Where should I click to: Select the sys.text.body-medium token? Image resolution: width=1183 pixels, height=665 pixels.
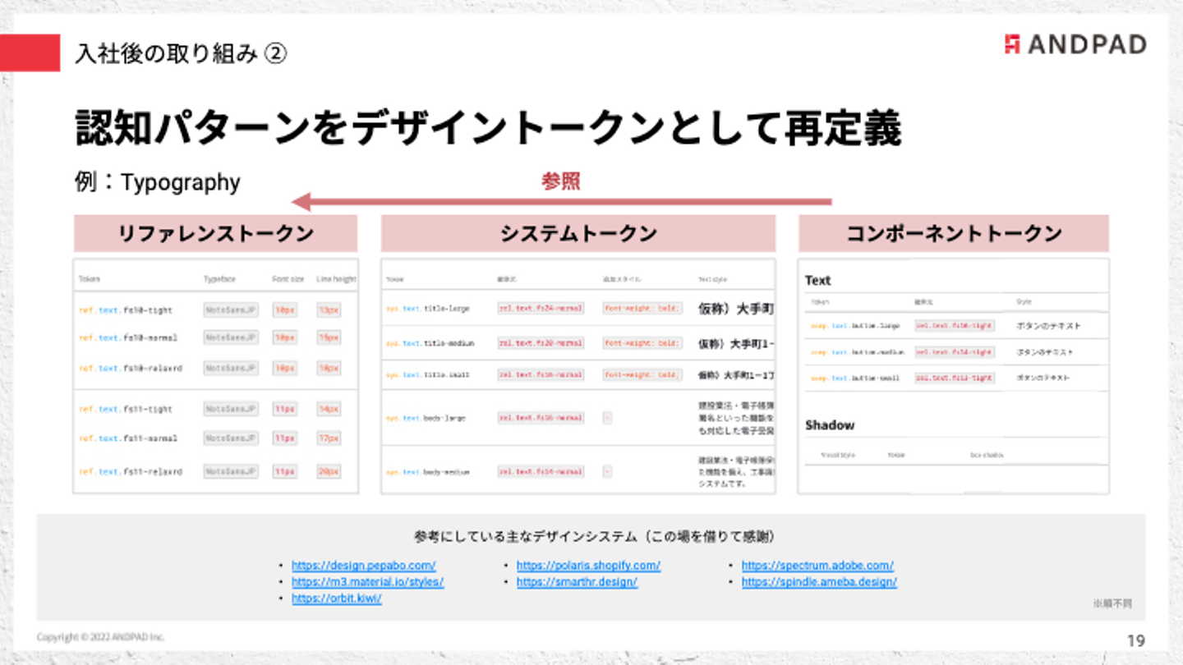point(428,472)
